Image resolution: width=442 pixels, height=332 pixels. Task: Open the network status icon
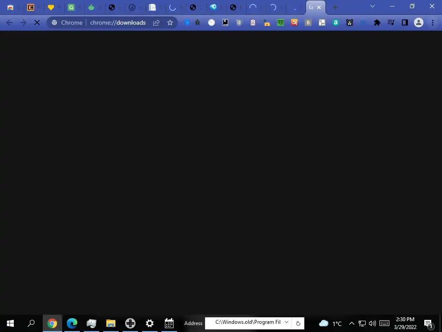pos(362,323)
